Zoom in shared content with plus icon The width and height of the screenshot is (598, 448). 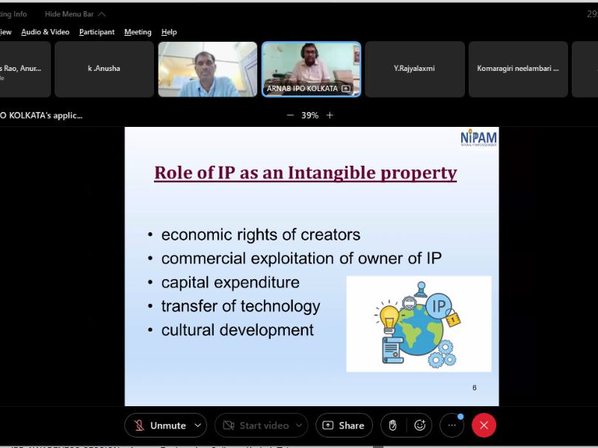pos(330,115)
